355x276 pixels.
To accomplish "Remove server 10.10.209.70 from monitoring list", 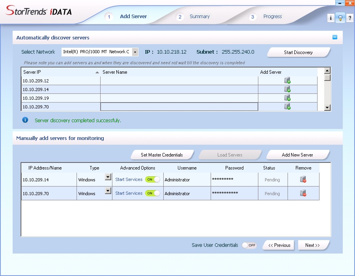I will [303, 194].
